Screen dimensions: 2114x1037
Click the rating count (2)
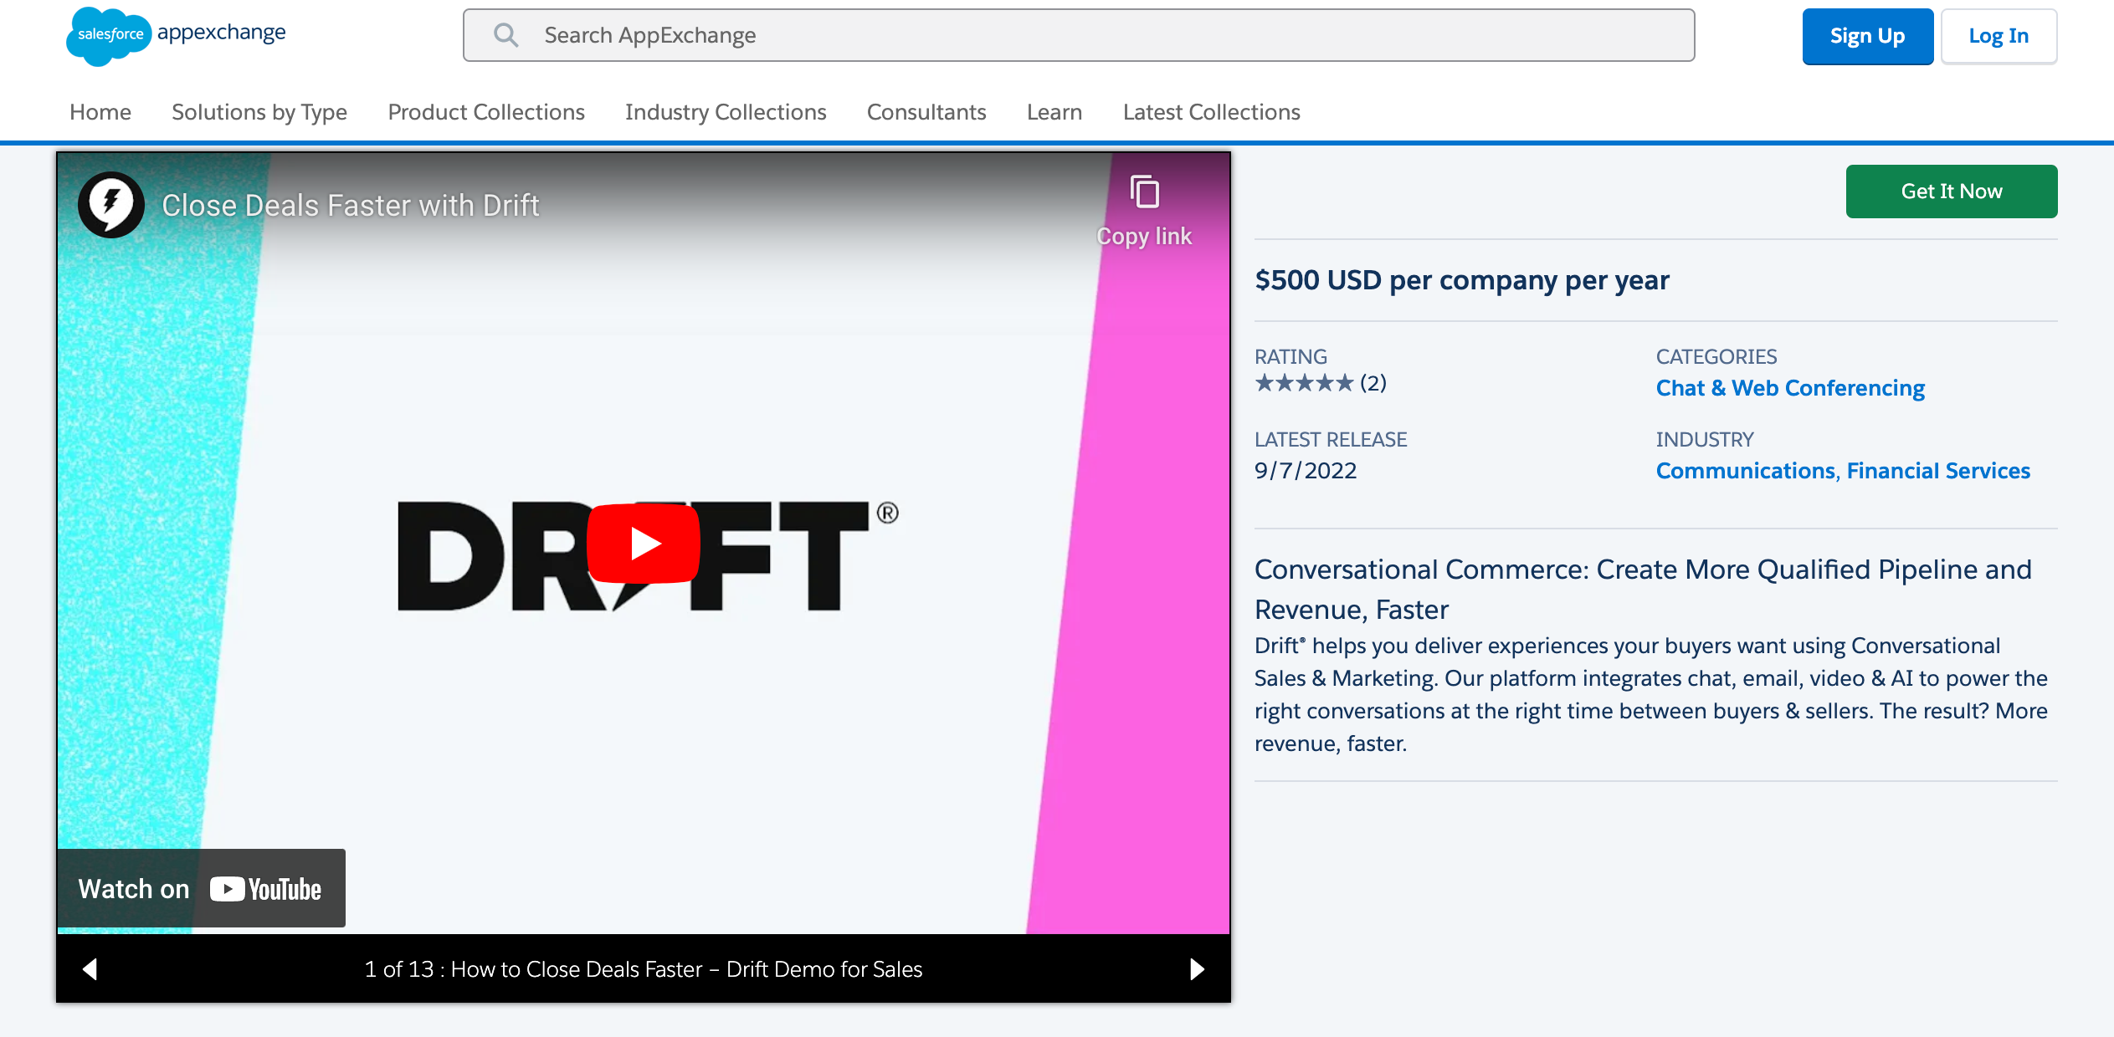point(1373,383)
